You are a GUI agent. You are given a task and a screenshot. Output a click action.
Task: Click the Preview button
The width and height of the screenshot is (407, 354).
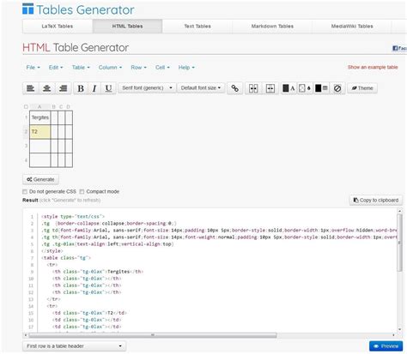pyautogui.click(x=386, y=346)
